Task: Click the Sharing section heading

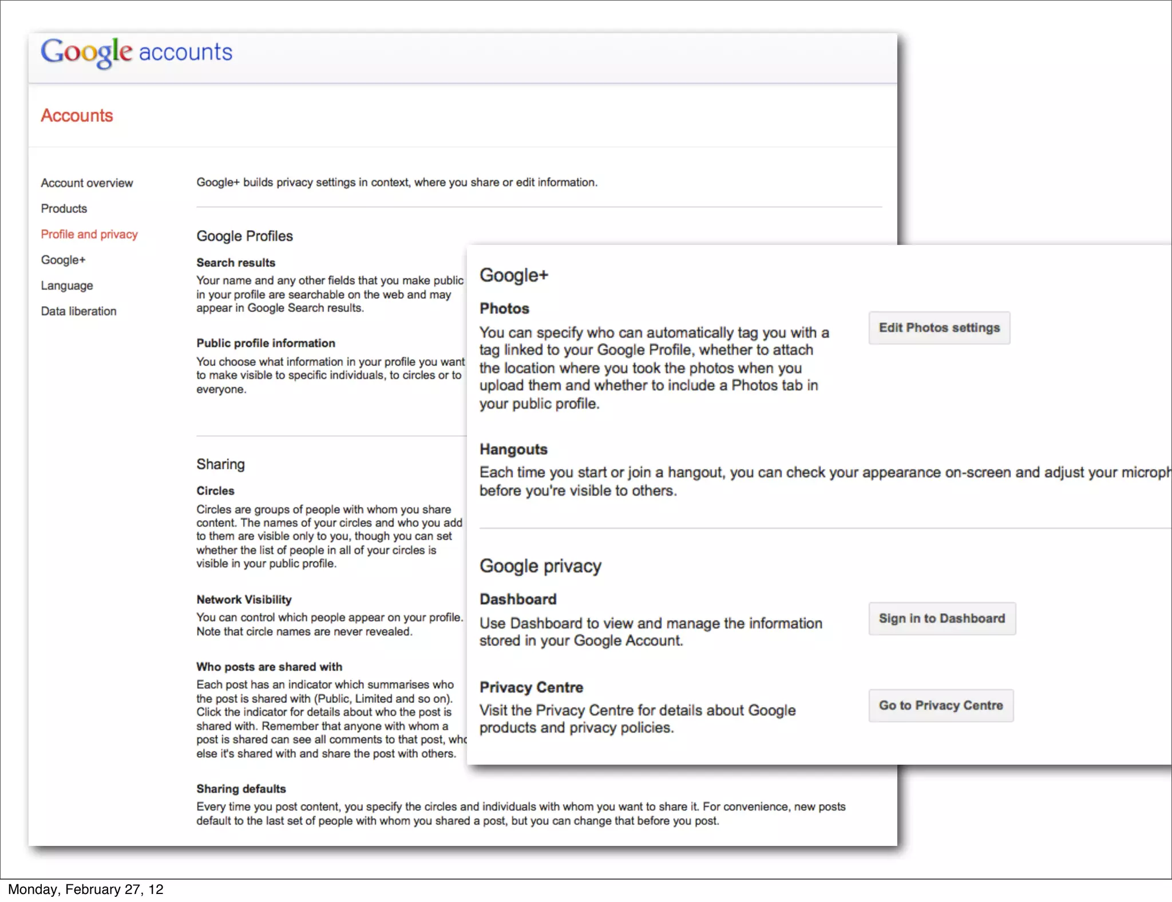Action: click(220, 464)
